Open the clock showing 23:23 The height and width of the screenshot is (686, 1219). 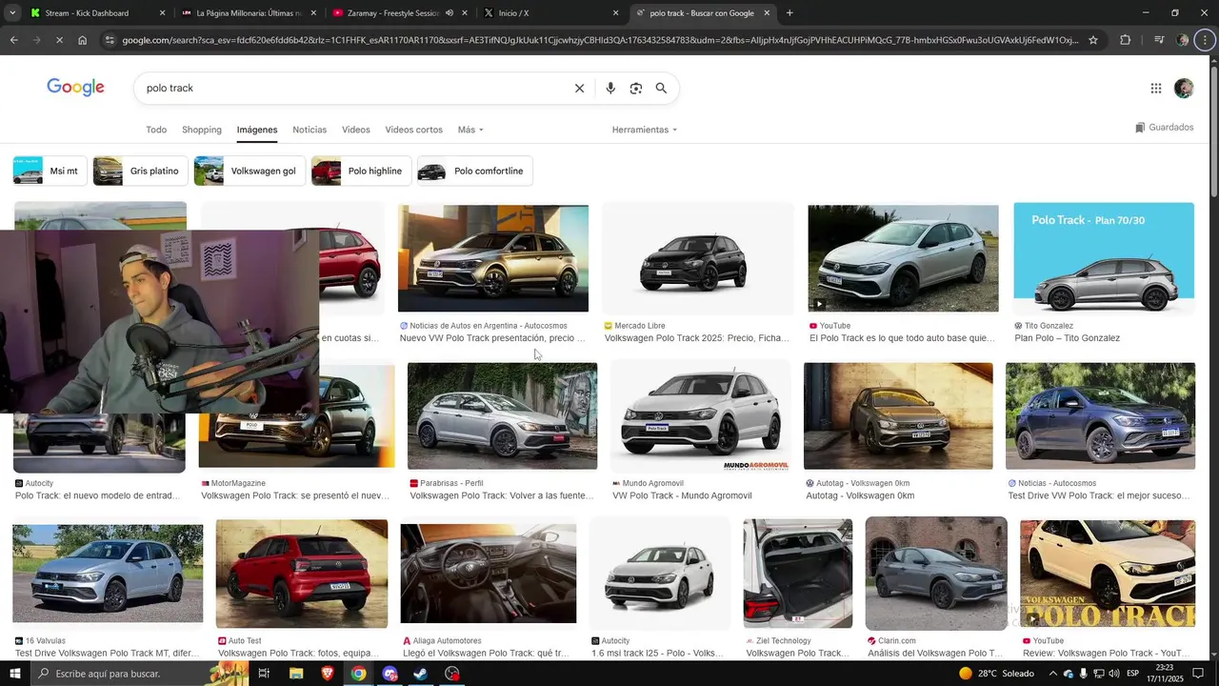(x=1167, y=674)
